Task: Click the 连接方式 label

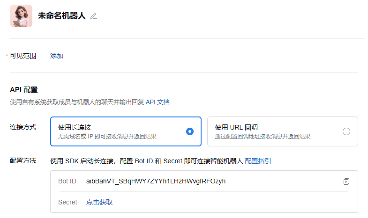Action: click(23, 127)
